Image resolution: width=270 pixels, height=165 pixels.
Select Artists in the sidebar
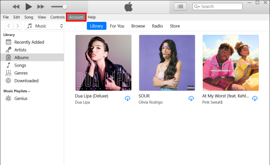20,50
